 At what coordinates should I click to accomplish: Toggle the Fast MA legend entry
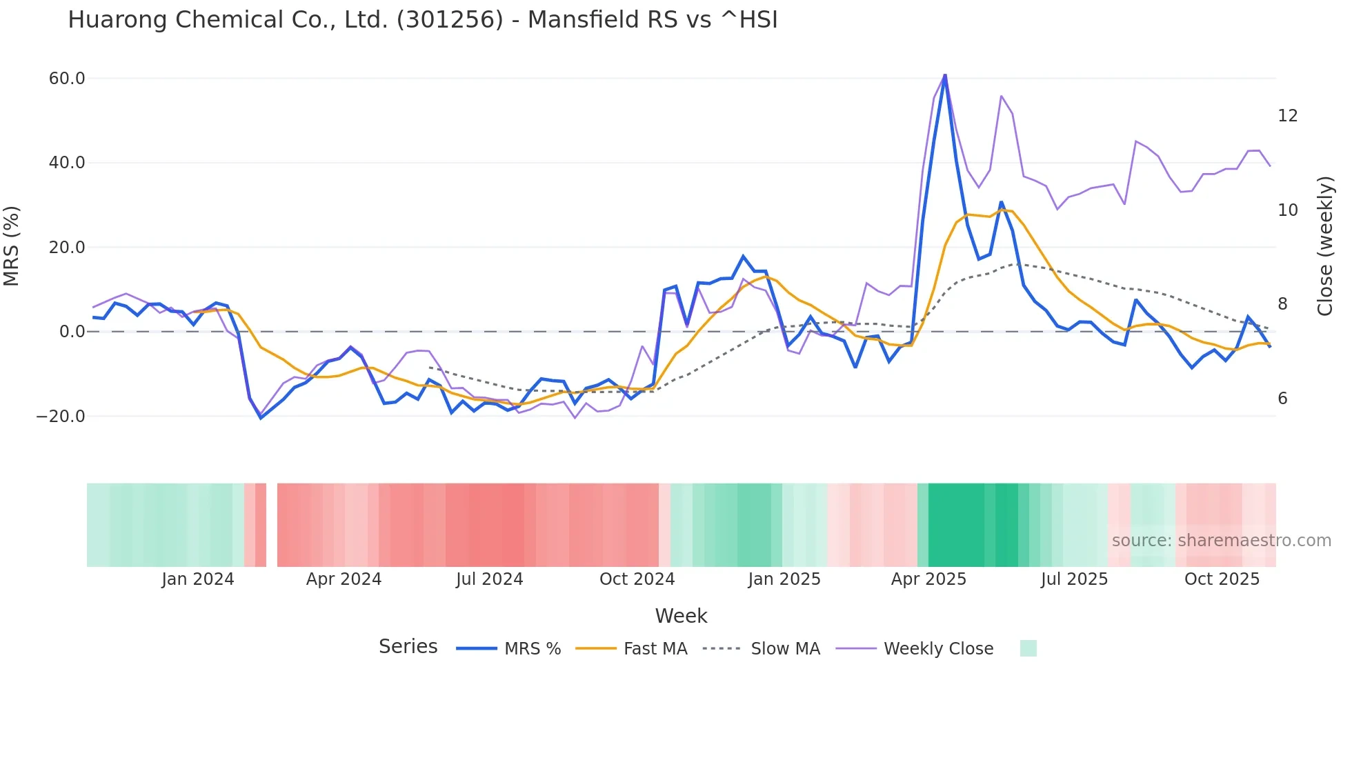pyautogui.click(x=631, y=649)
